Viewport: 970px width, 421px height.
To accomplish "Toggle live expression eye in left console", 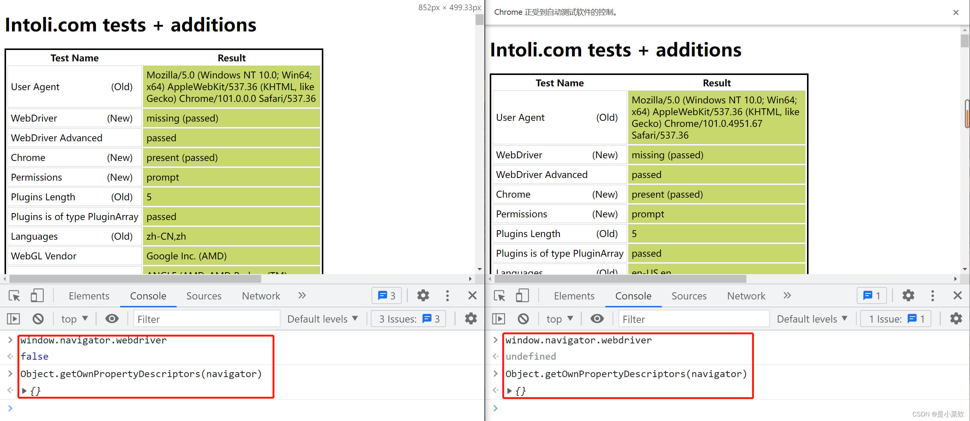I will click(x=112, y=319).
